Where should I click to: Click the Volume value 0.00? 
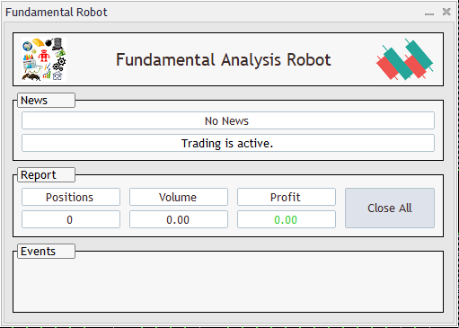click(x=179, y=219)
